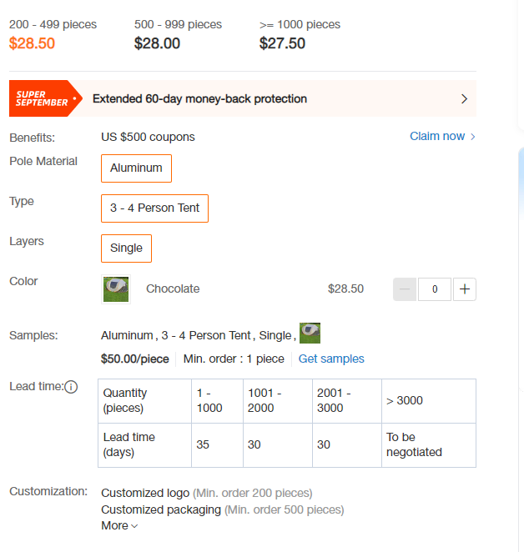This screenshot has height=552, width=524.
Task: Click the Lead time info icon
Action: (71, 387)
